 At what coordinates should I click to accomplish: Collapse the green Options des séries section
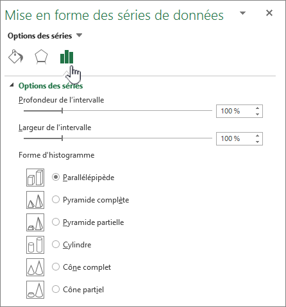12,85
